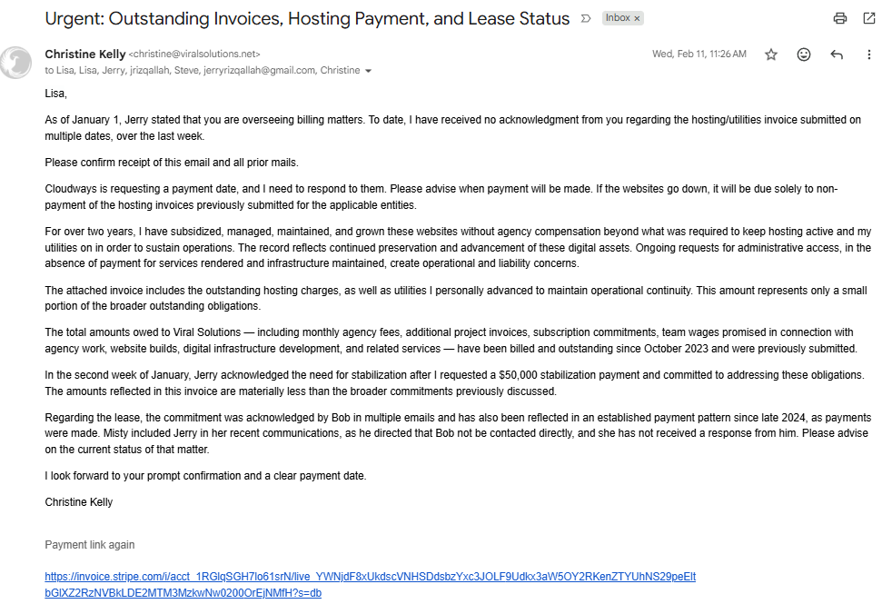Click sender name Christine Kelly

pos(85,54)
